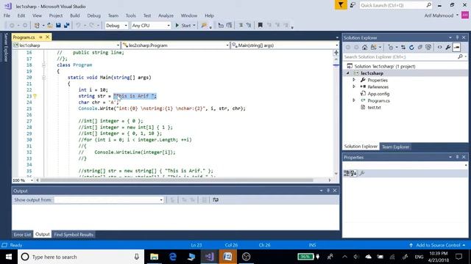Screen dimensions: 471x264
Task: Toggle the Categorized view in Properties panel
Action: pos(347,173)
